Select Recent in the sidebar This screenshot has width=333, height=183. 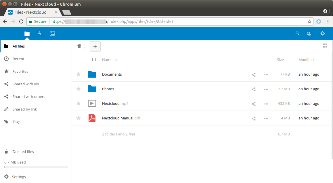coord(18,59)
